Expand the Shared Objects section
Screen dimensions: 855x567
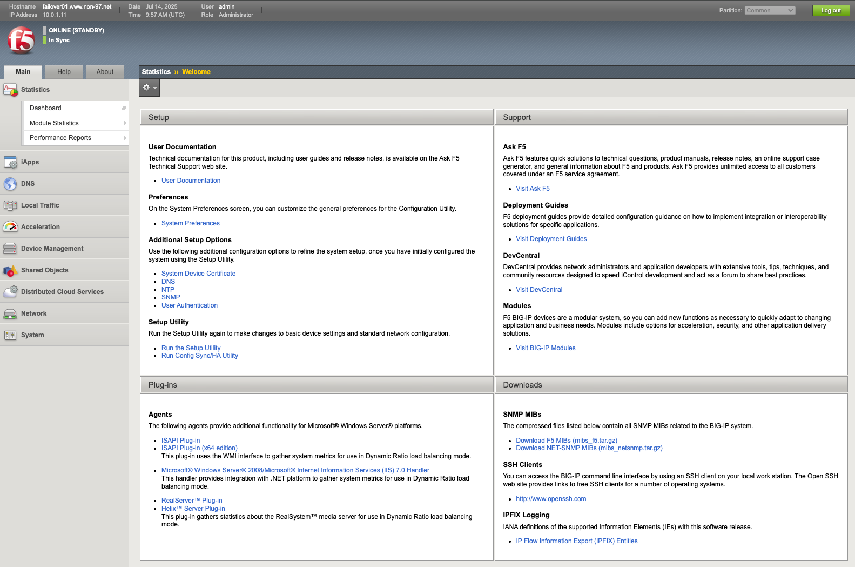(x=64, y=270)
